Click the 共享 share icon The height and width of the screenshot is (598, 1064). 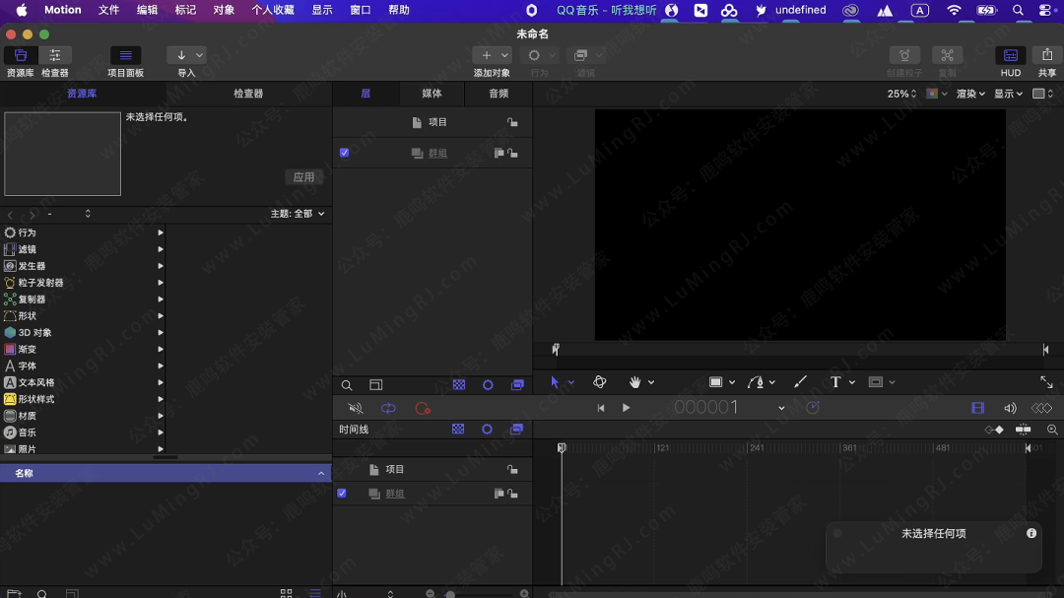pos(1046,56)
